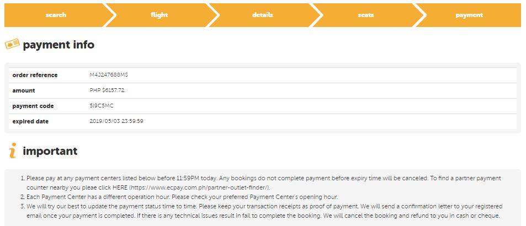Go back to the search step
The height and width of the screenshot is (226, 526).
coord(56,15)
